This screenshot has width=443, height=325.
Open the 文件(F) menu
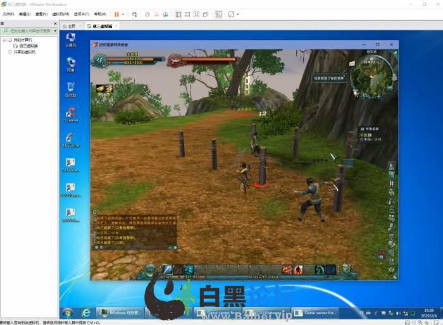click(8, 14)
